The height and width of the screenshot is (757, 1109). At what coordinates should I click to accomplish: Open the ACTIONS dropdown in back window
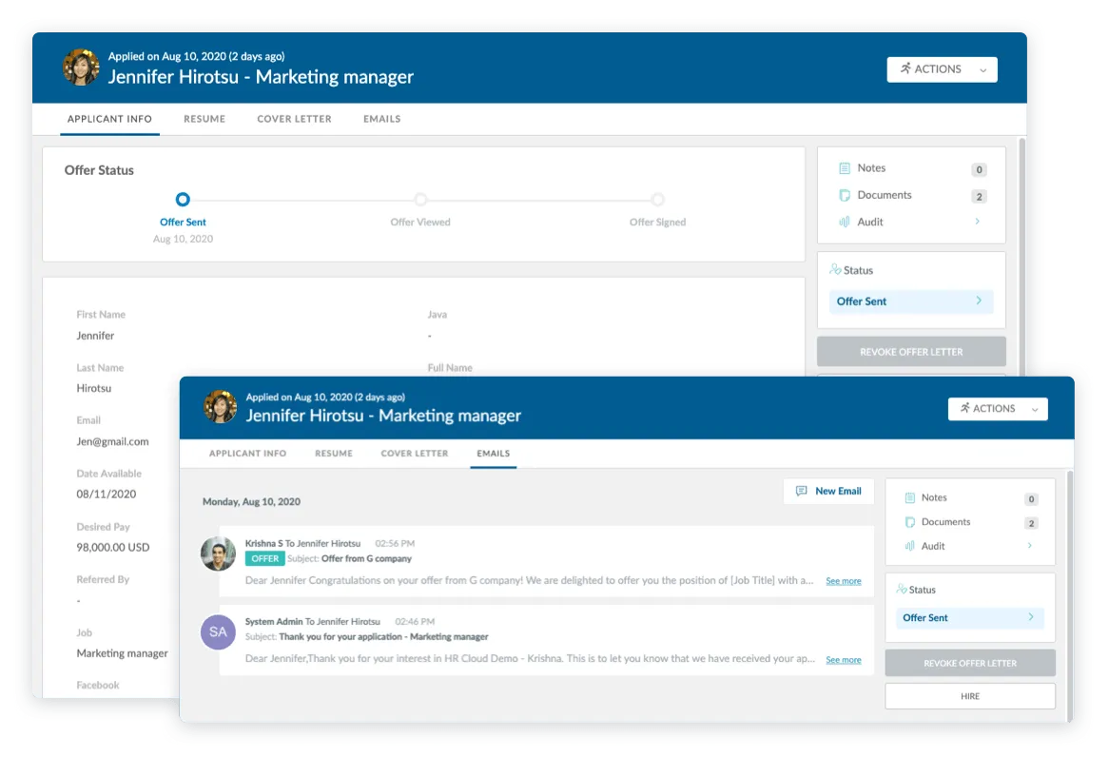point(943,69)
